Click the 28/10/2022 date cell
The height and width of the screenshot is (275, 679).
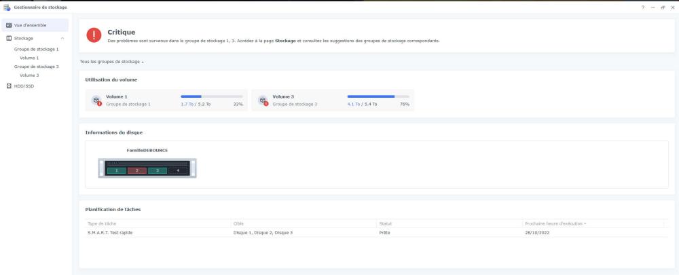click(537, 232)
